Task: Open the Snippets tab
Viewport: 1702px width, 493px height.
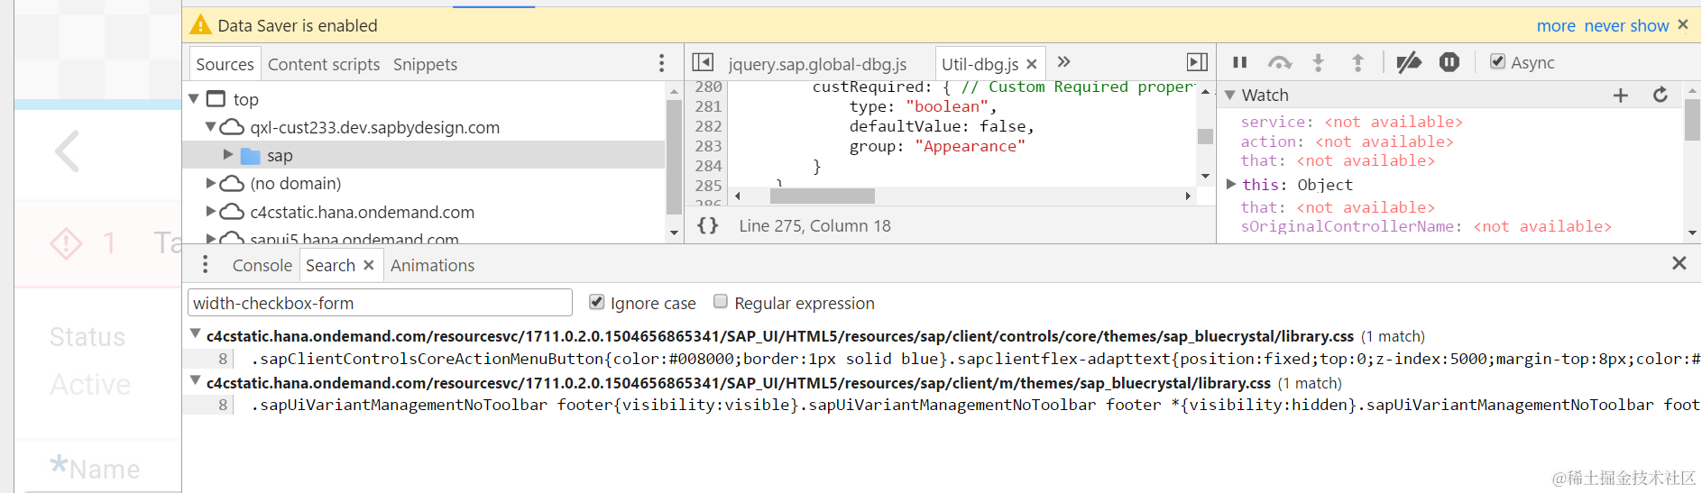Action: coord(425,64)
